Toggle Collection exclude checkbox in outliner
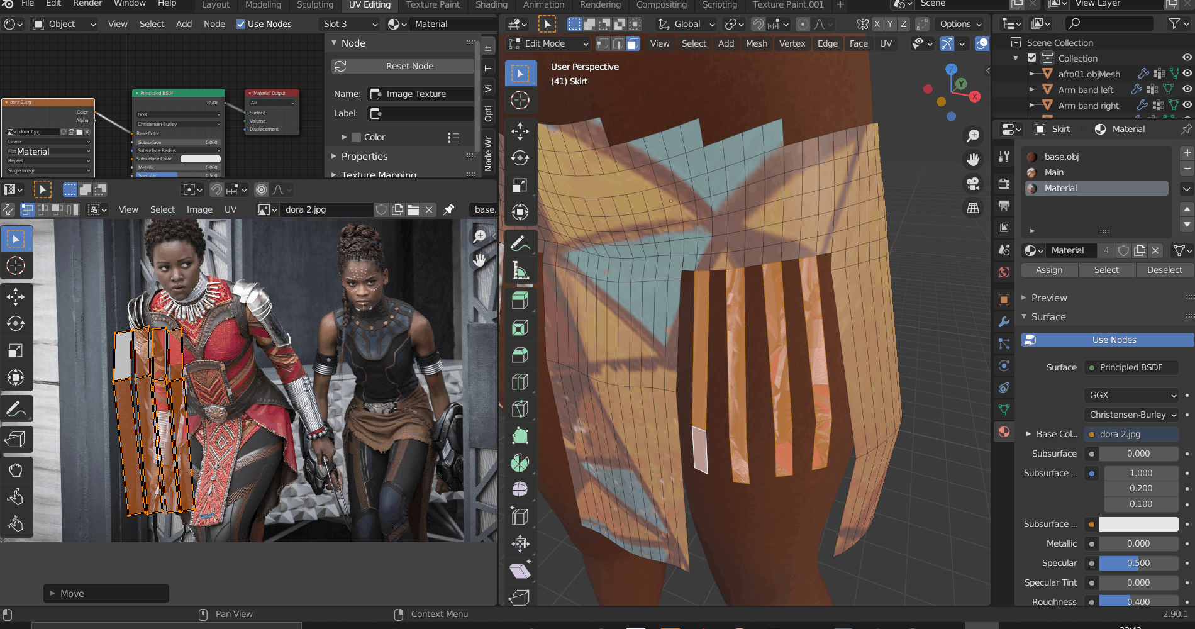Viewport: 1195px width, 629px height. pyautogui.click(x=1031, y=58)
